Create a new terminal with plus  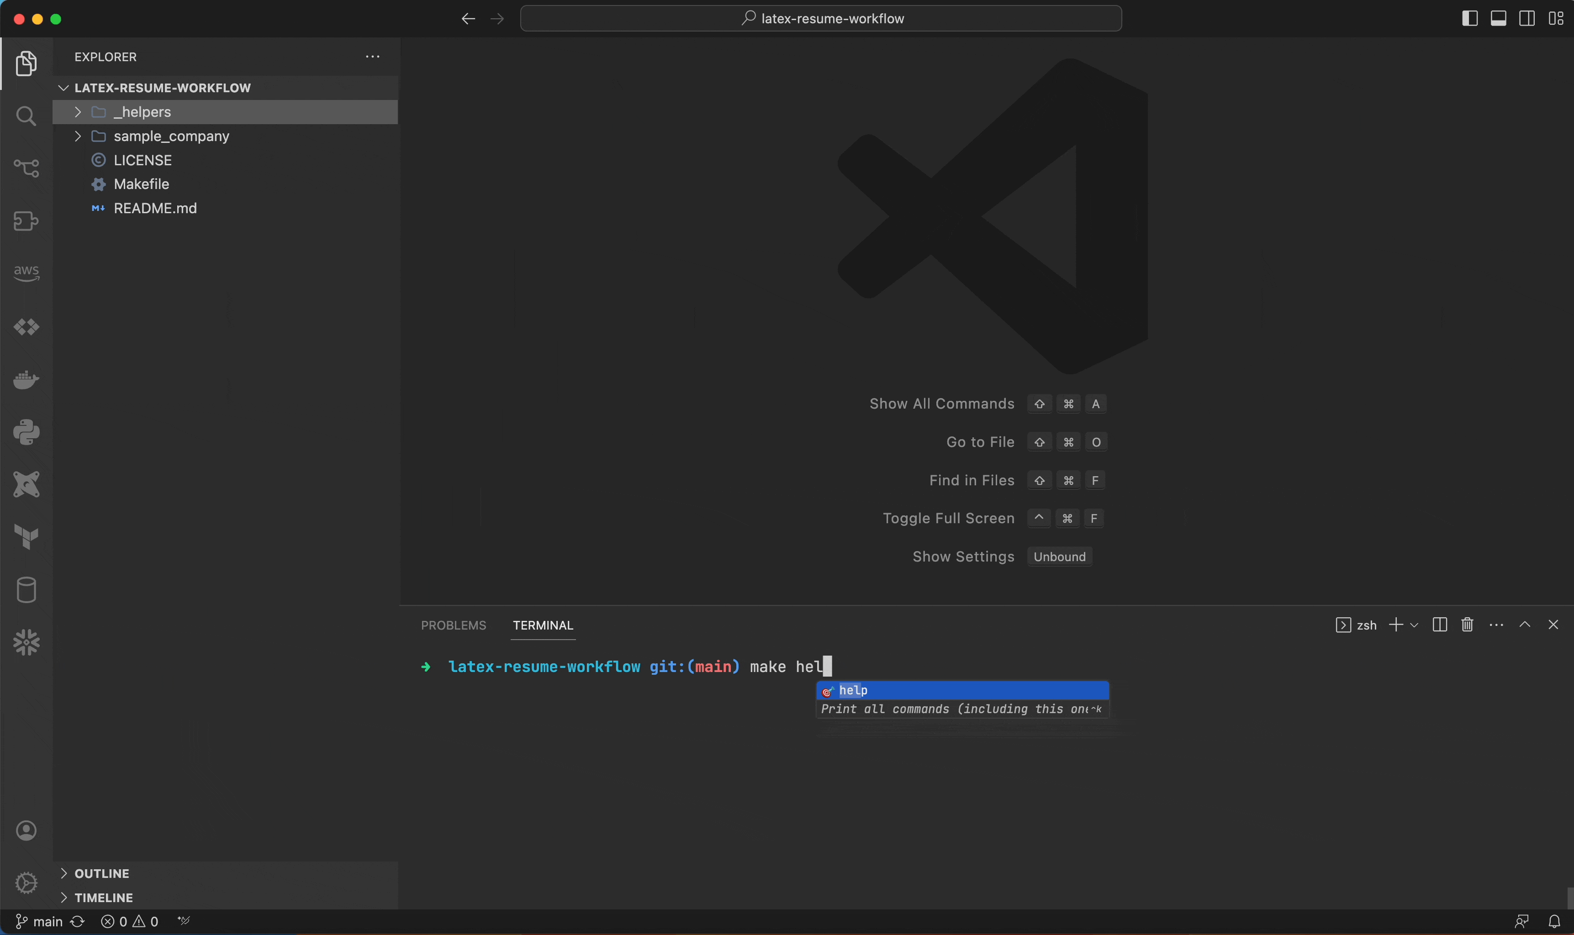point(1396,625)
